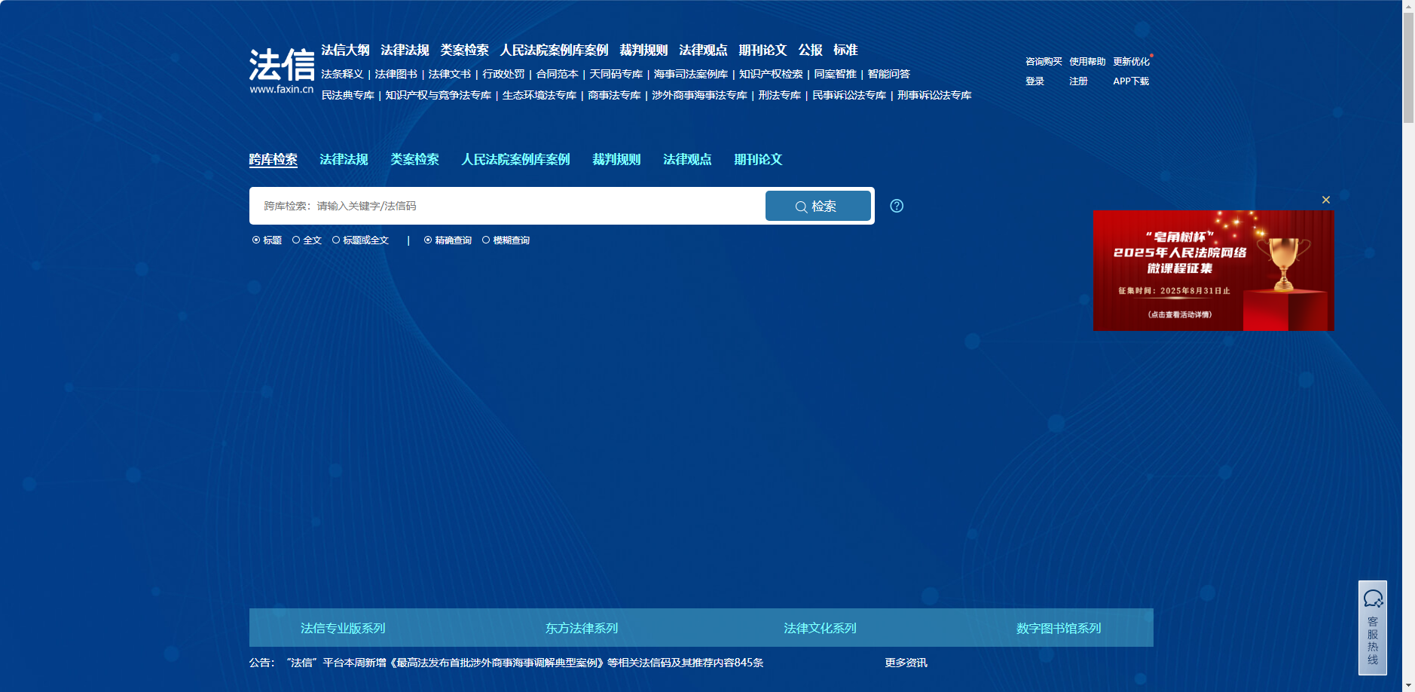
Task: Open the 同案智推 link
Action: tap(835, 74)
